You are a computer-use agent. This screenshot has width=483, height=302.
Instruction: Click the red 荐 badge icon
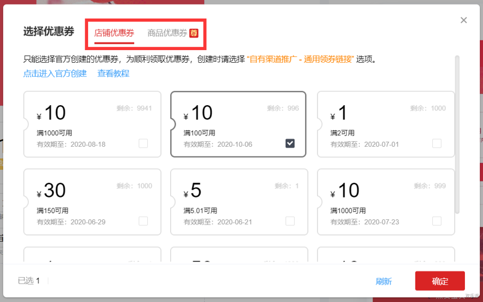[x=194, y=33]
